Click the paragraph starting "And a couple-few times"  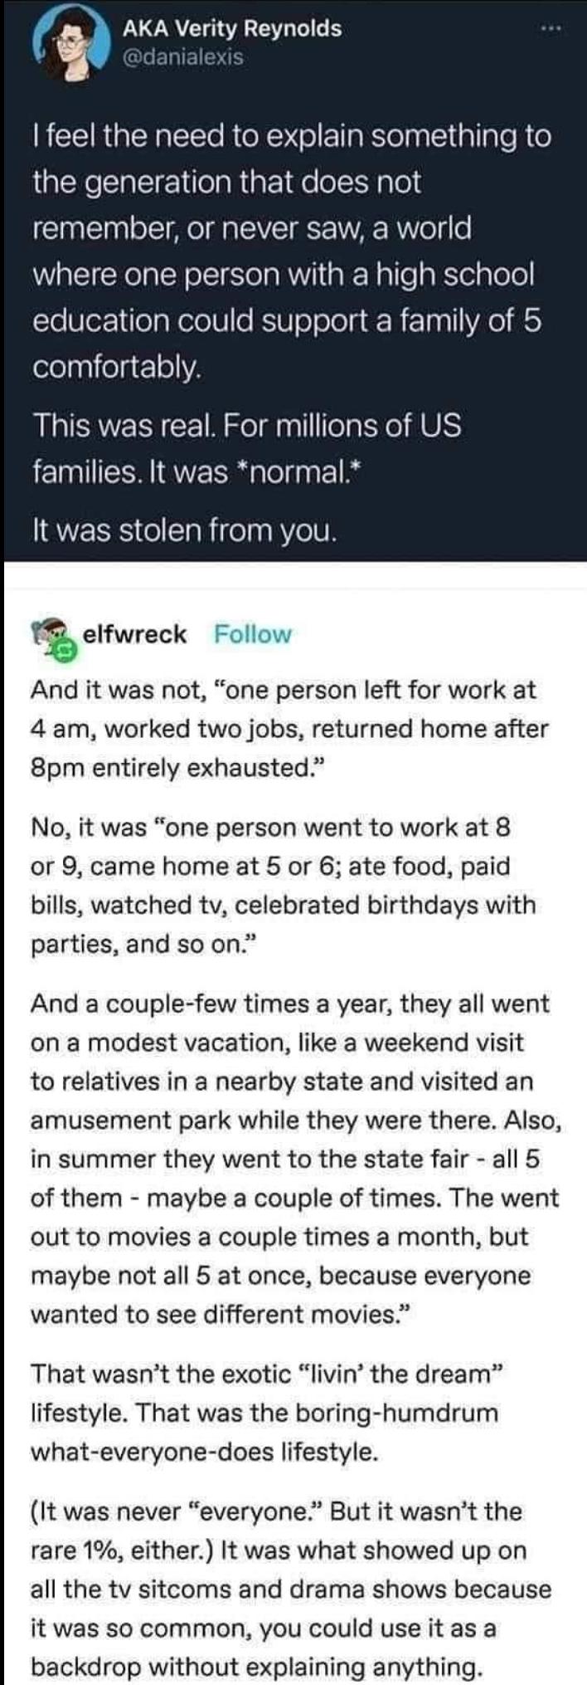[296, 1159]
